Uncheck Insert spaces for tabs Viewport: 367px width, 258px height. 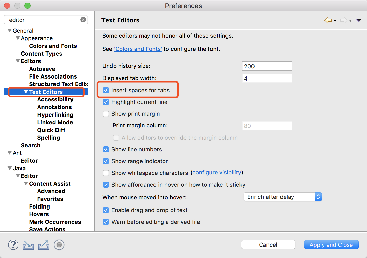106,90
